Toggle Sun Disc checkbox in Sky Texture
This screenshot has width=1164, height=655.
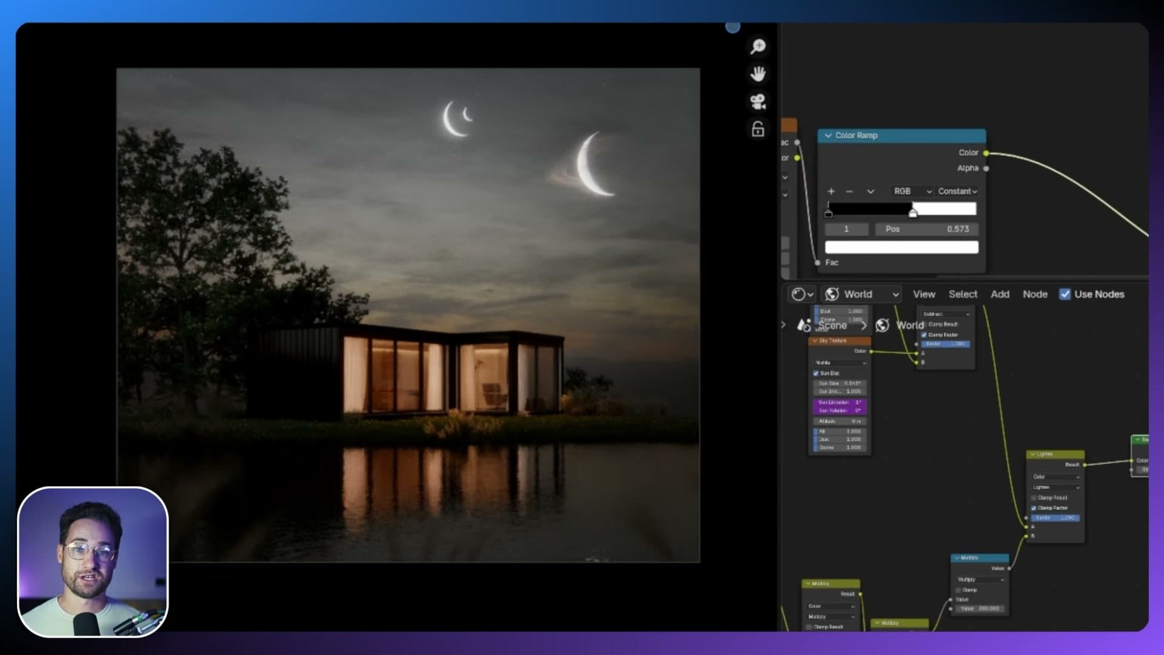tap(816, 373)
